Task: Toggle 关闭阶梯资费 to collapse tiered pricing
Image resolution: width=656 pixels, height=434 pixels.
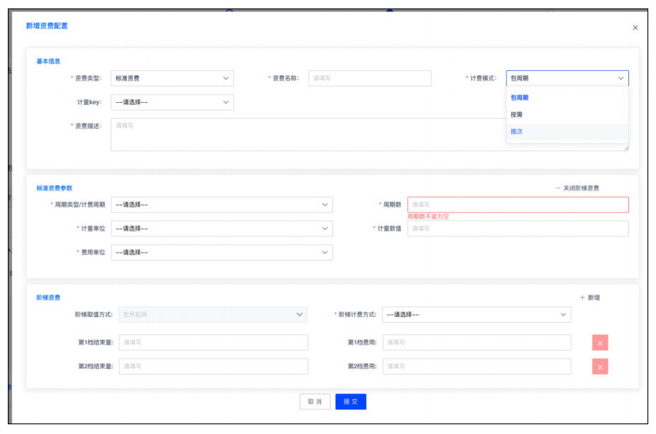Action: click(x=577, y=188)
